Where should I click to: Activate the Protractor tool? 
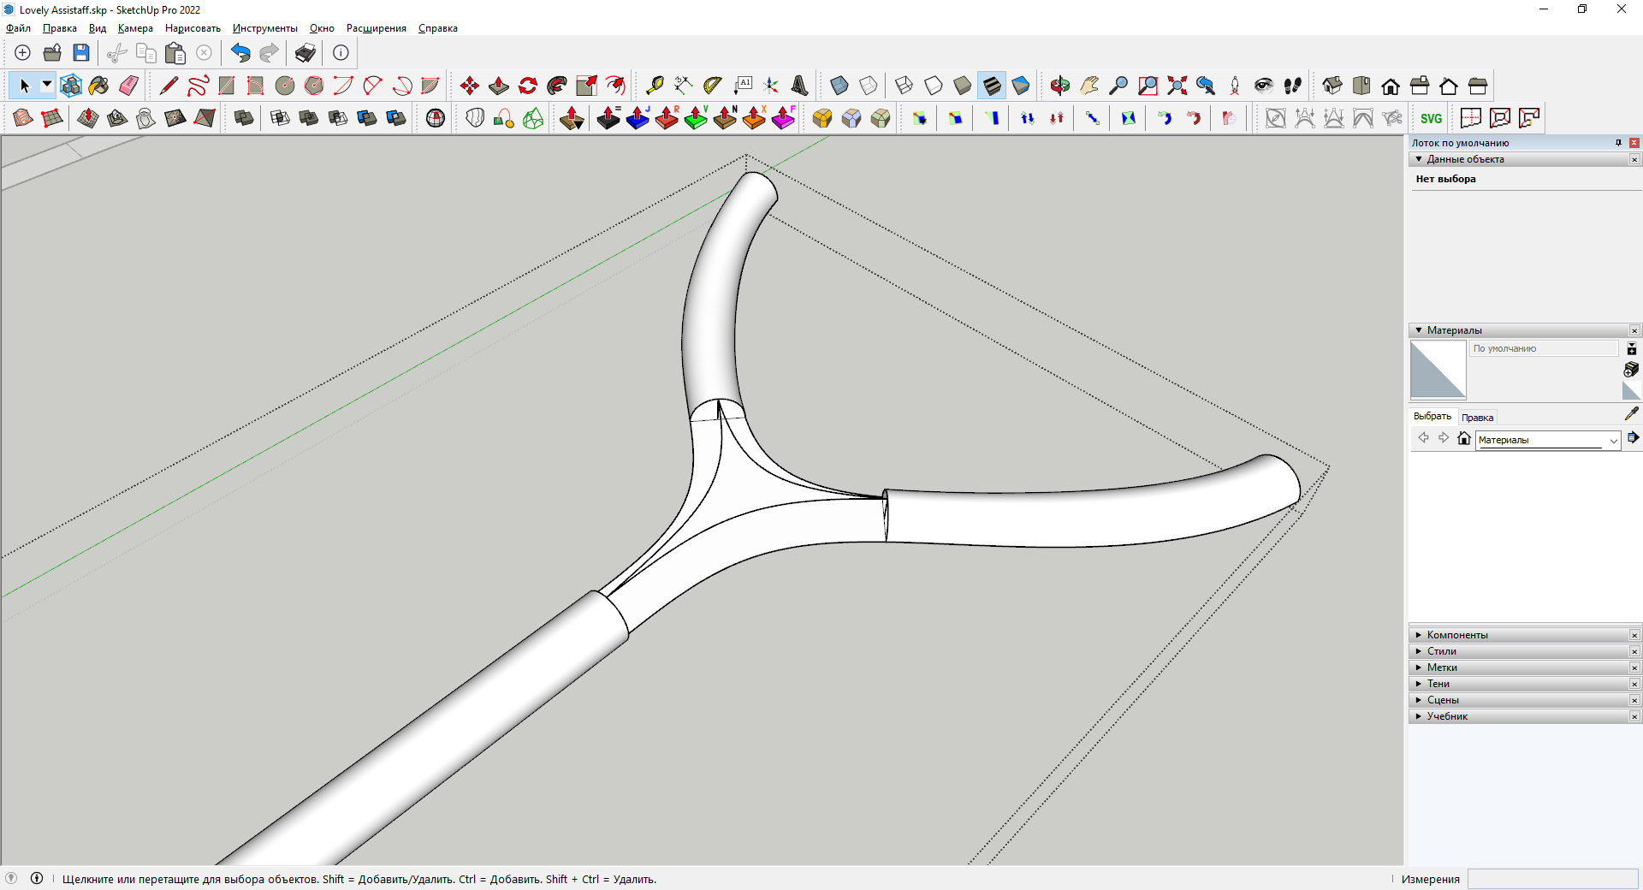[713, 86]
